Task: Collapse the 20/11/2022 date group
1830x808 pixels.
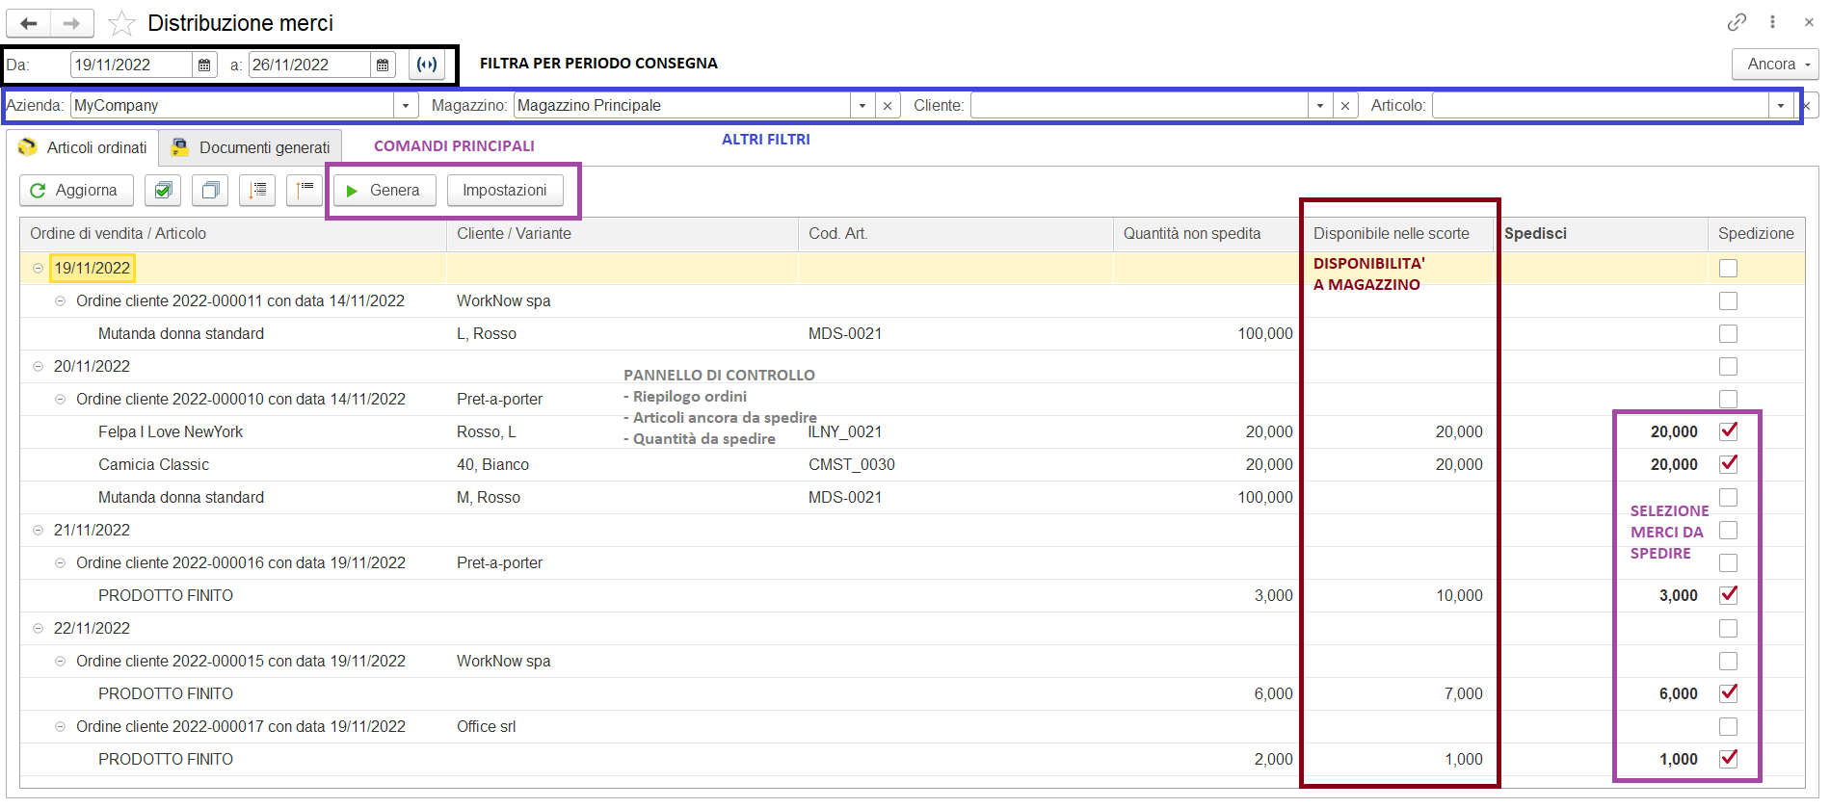Action: (39, 367)
